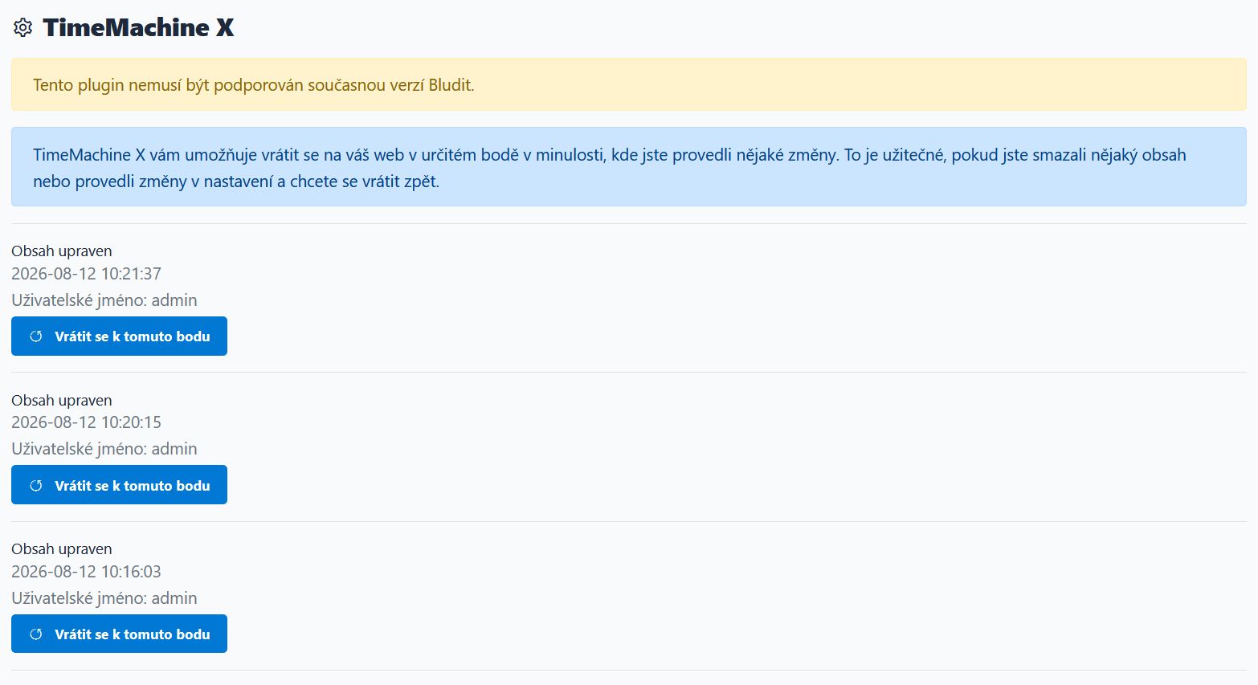Click 'Obsah upraven' above the 10:20:15 timestamp

point(62,400)
